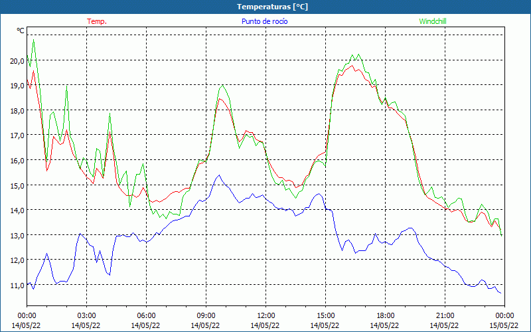This screenshot has height=332, width=531.
Task: Click the "Temperaturas [°C]" chart title
Action: 272,7
